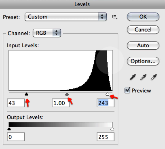The height and width of the screenshot is (149, 165).
Task: Click the output levels black slider handle
Action: click(9, 129)
